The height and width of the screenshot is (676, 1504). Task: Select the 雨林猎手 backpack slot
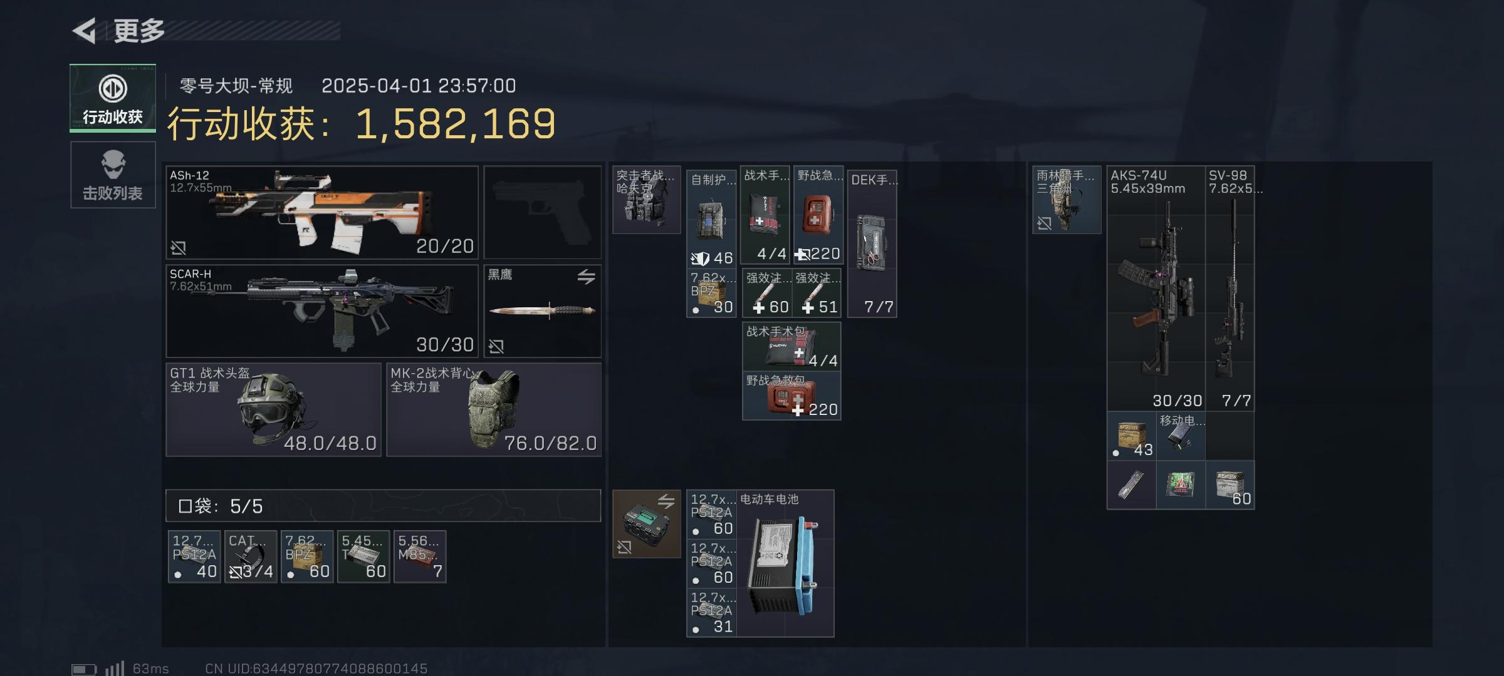1067,200
